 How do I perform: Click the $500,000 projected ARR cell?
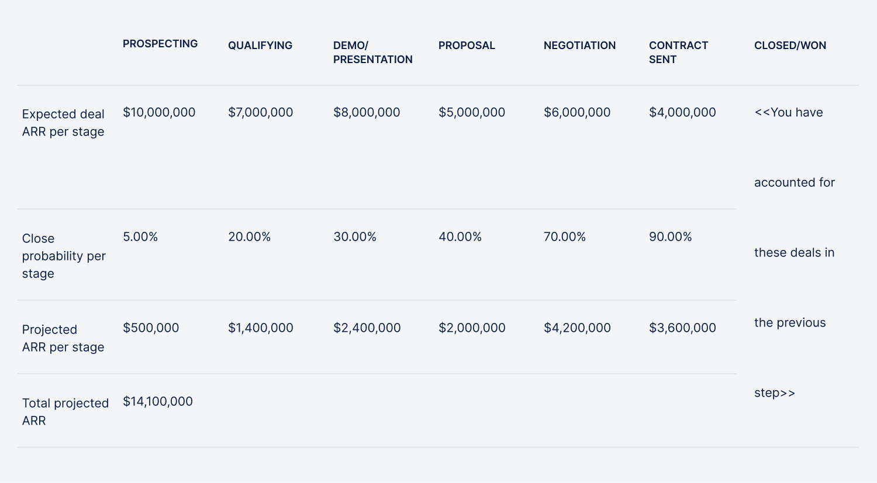tap(151, 328)
